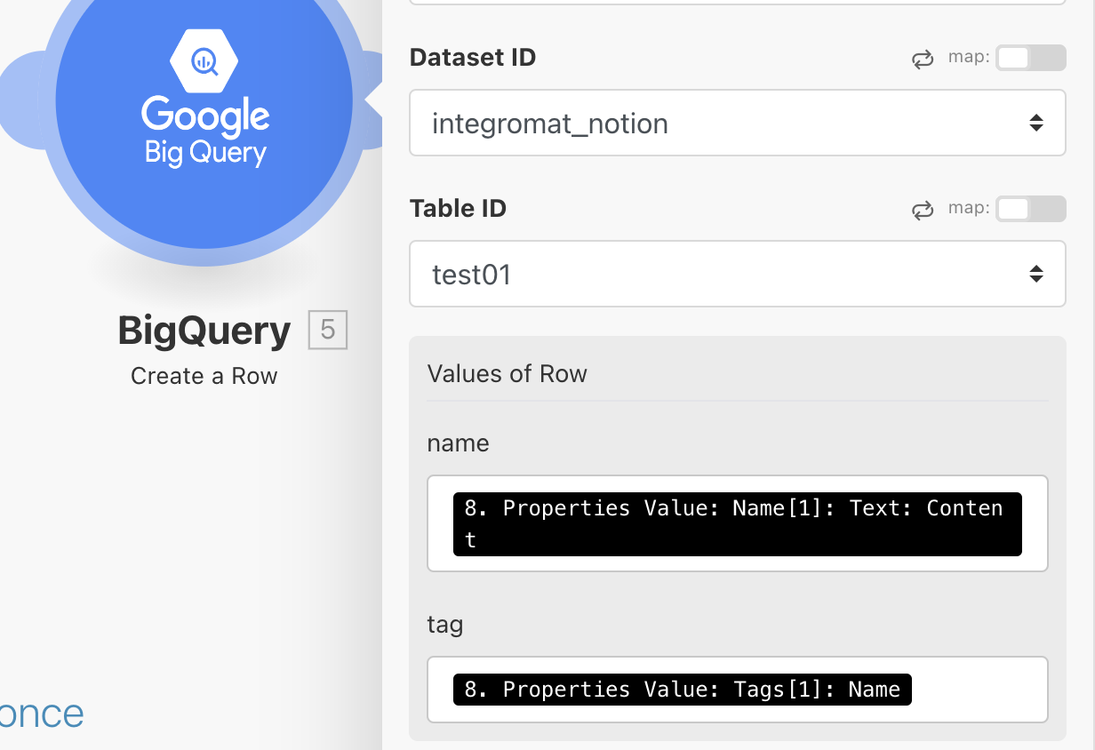This screenshot has height=750, width=1095.
Task: Select the Tags[1] Name mapping pill
Action: click(682, 690)
